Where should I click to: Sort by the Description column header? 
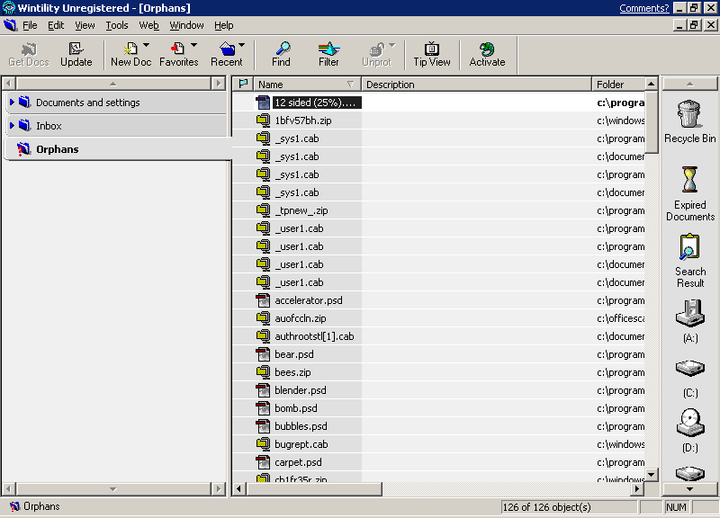[x=475, y=85]
